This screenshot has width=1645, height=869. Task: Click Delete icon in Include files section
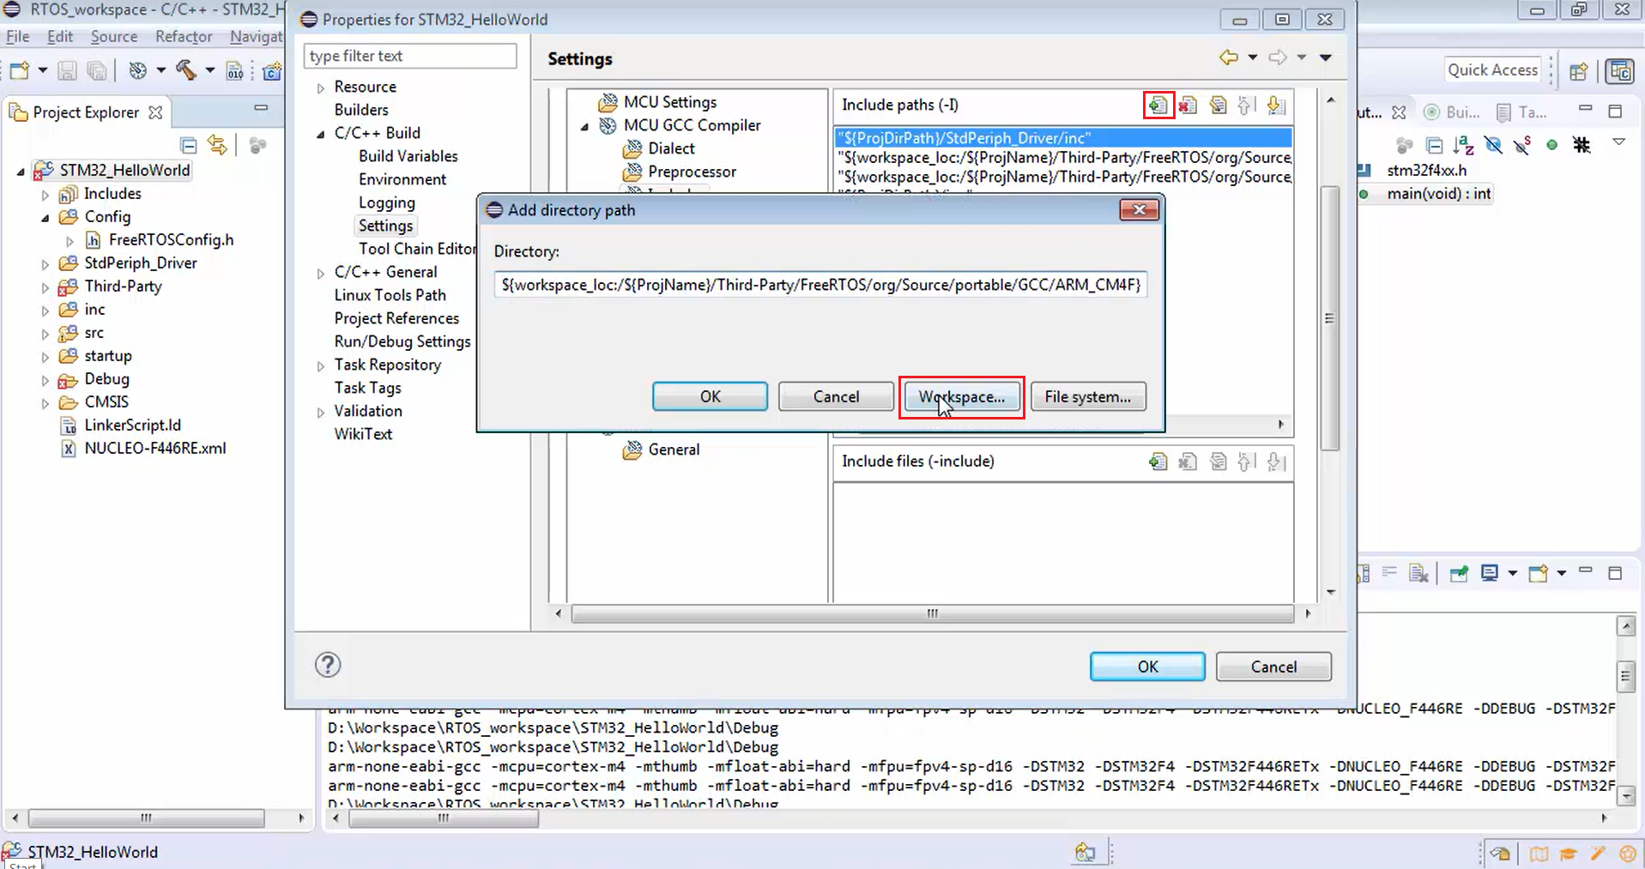pyautogui.click(x=1188, y=462)
